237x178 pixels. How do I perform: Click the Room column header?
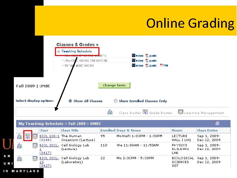click(x=177, y=130)
